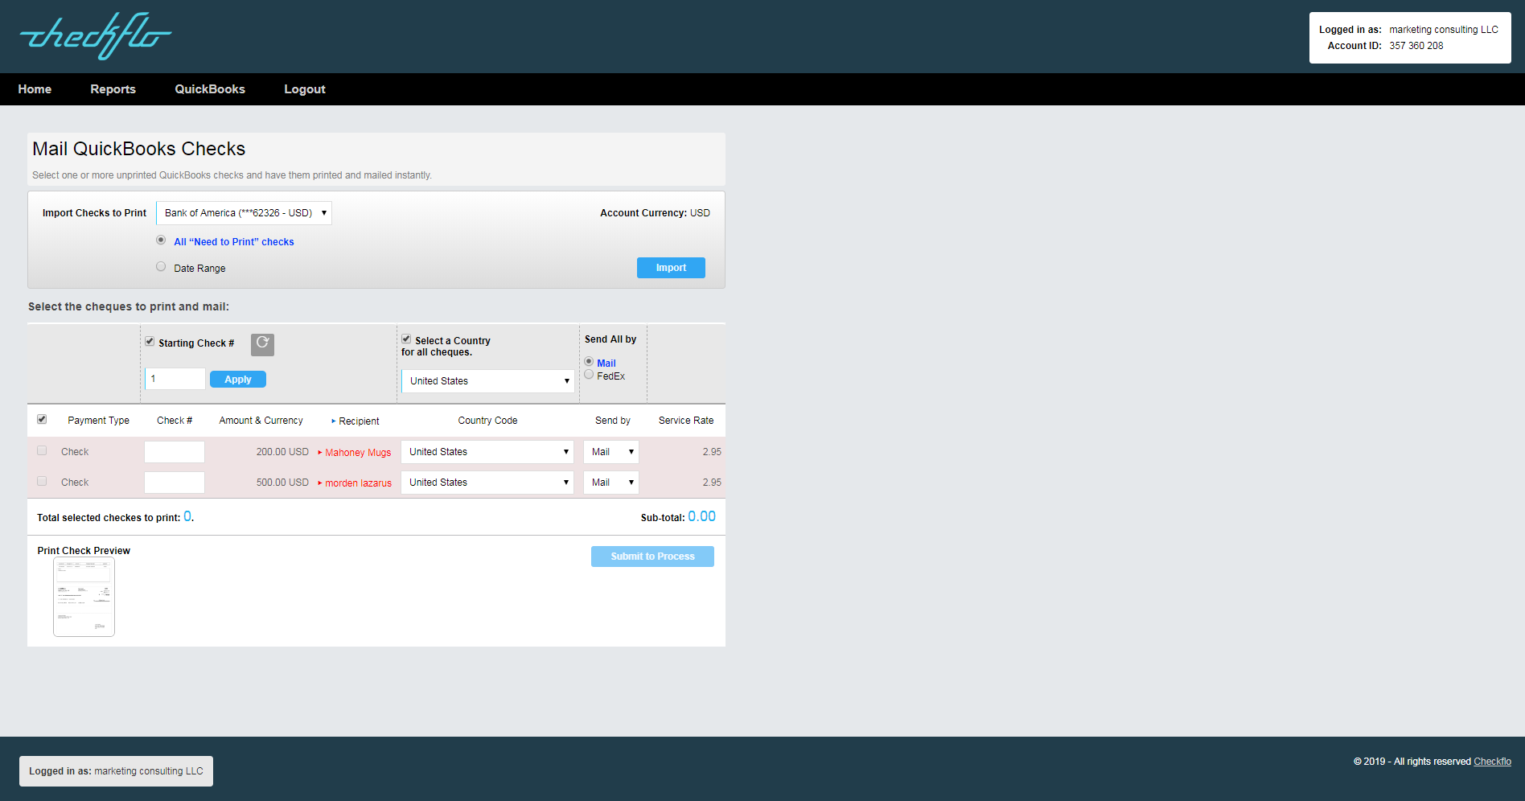The width and height of the screenshot is (1525, 801).
Task: Toggle the Starting Check # checkbox
Action: click(150, 341)
